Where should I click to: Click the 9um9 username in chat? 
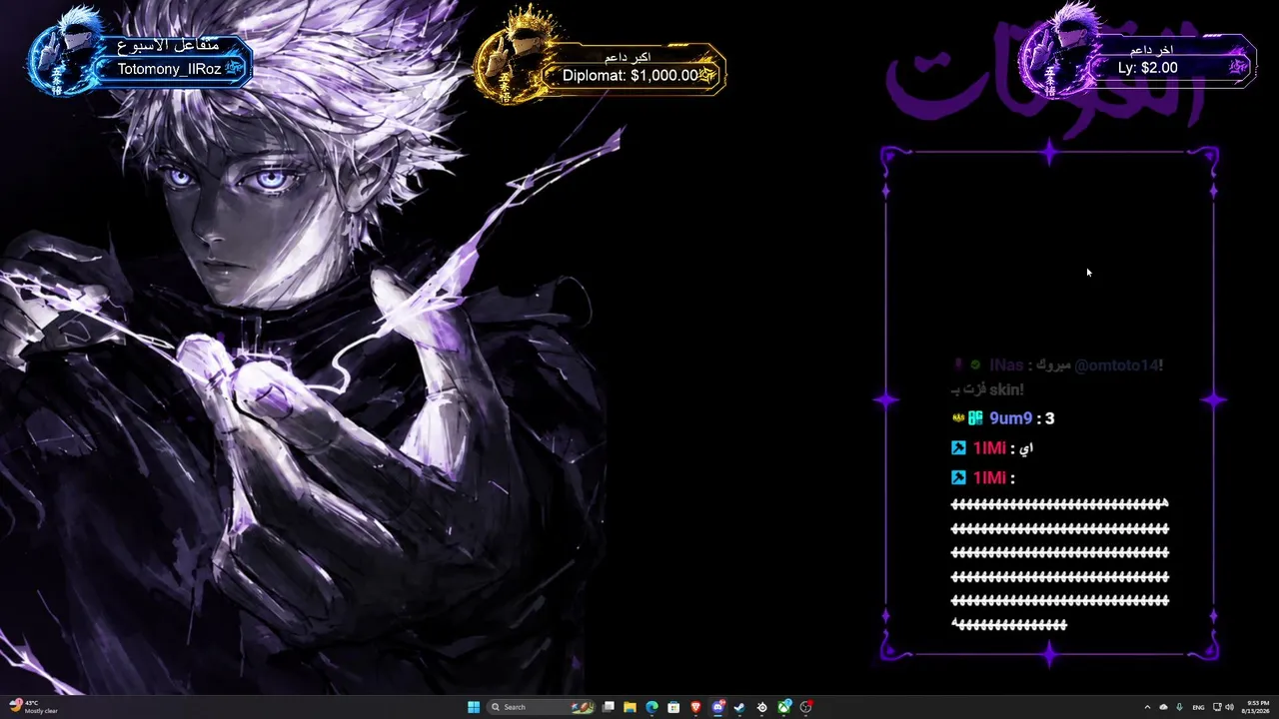[1010, 418]
